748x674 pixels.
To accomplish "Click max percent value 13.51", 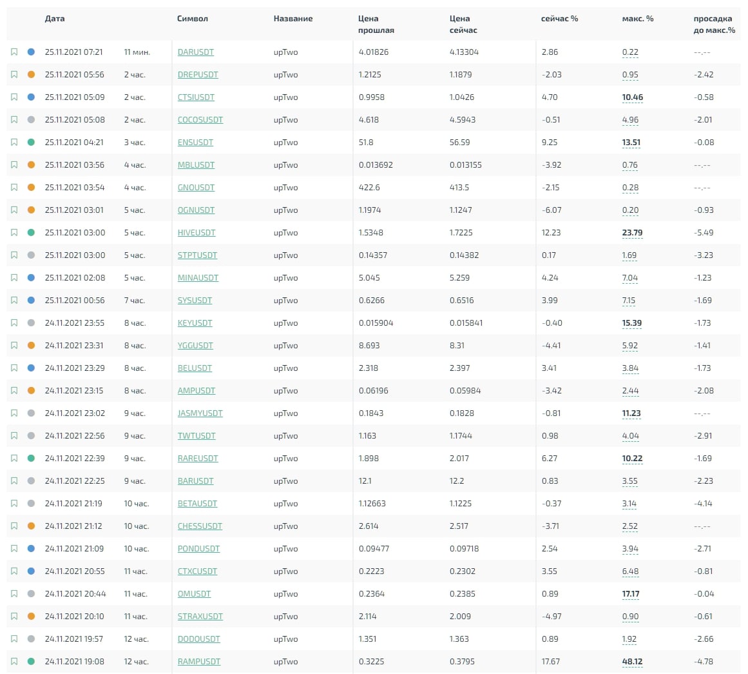I will 631,143.
